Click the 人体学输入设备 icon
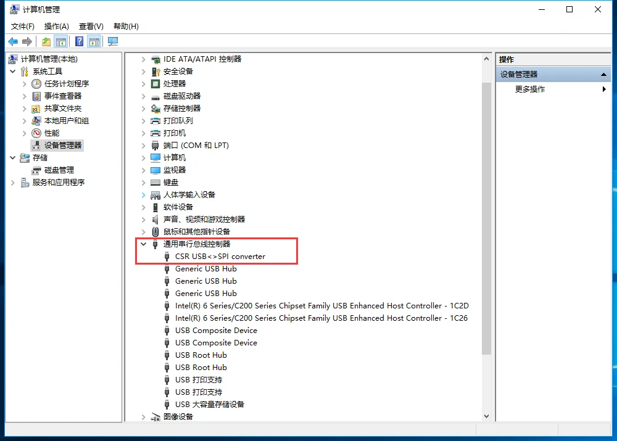Image resolution: width=617 pixels, height=441 pixels. tap(156, 195)
